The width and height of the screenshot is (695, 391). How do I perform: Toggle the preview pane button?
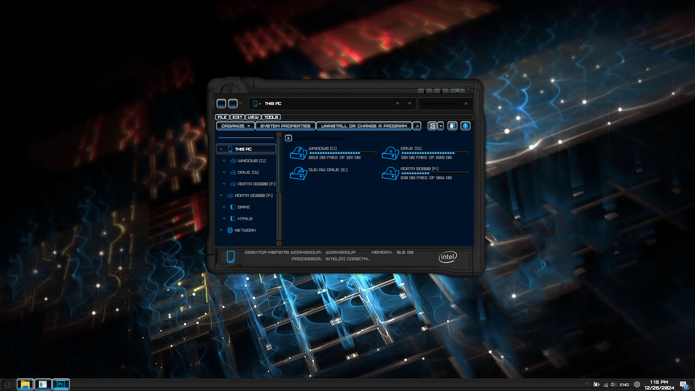pyautogui.click(x=452, y=126)
